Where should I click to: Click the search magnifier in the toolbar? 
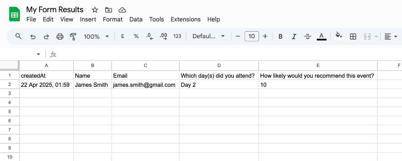tap(18, 36)
